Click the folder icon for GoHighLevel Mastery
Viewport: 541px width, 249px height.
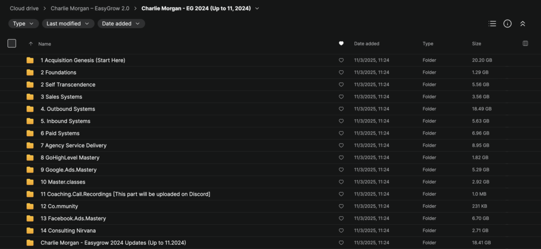click(x=30, y=158)
